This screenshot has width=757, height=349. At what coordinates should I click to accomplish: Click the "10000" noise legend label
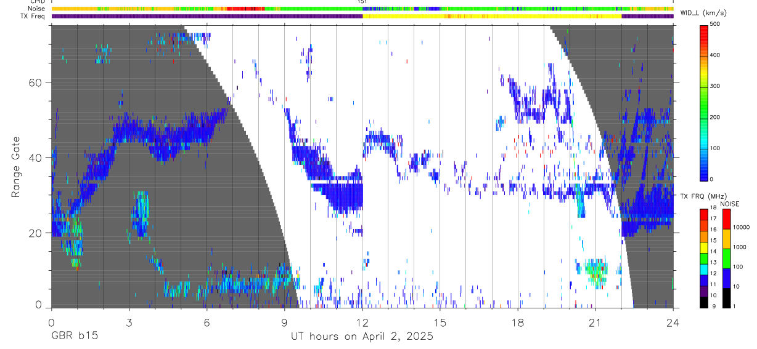(742, 227)
